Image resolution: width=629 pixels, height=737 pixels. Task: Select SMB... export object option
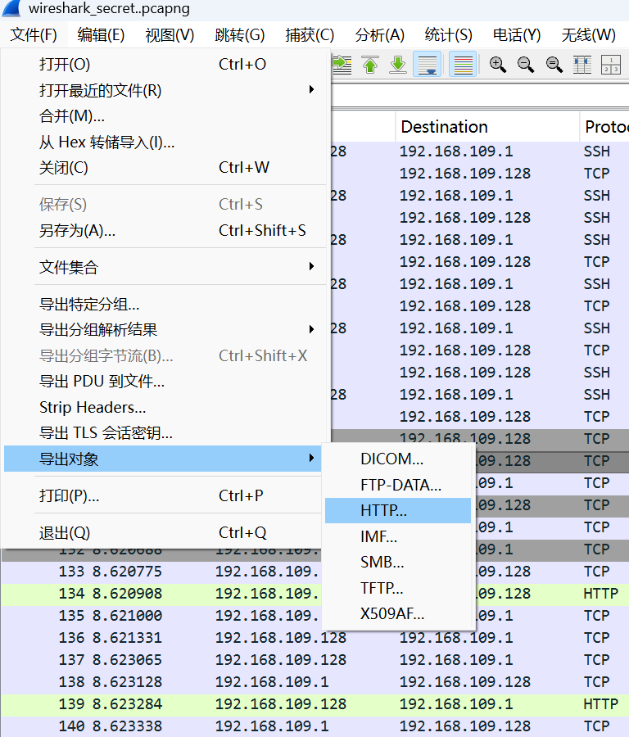point(398,562)
